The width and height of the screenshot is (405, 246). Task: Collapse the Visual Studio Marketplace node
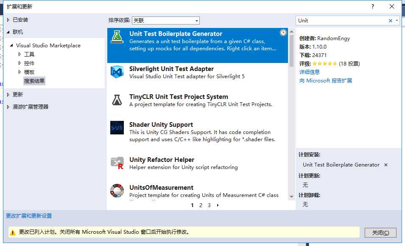(x=11, y=45)
